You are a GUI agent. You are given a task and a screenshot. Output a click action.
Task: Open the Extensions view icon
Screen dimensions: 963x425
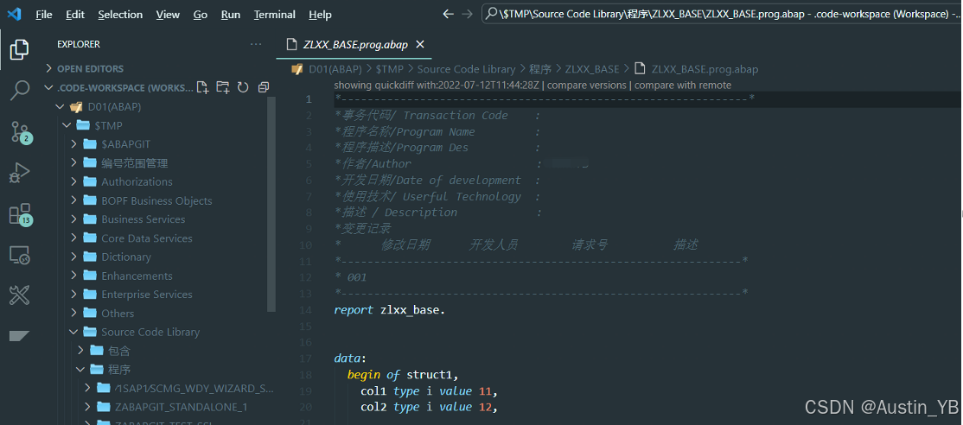pyautogui.click(x=19, y=213)
